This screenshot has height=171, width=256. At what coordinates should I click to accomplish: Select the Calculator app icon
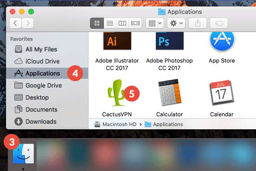(170, 92)
